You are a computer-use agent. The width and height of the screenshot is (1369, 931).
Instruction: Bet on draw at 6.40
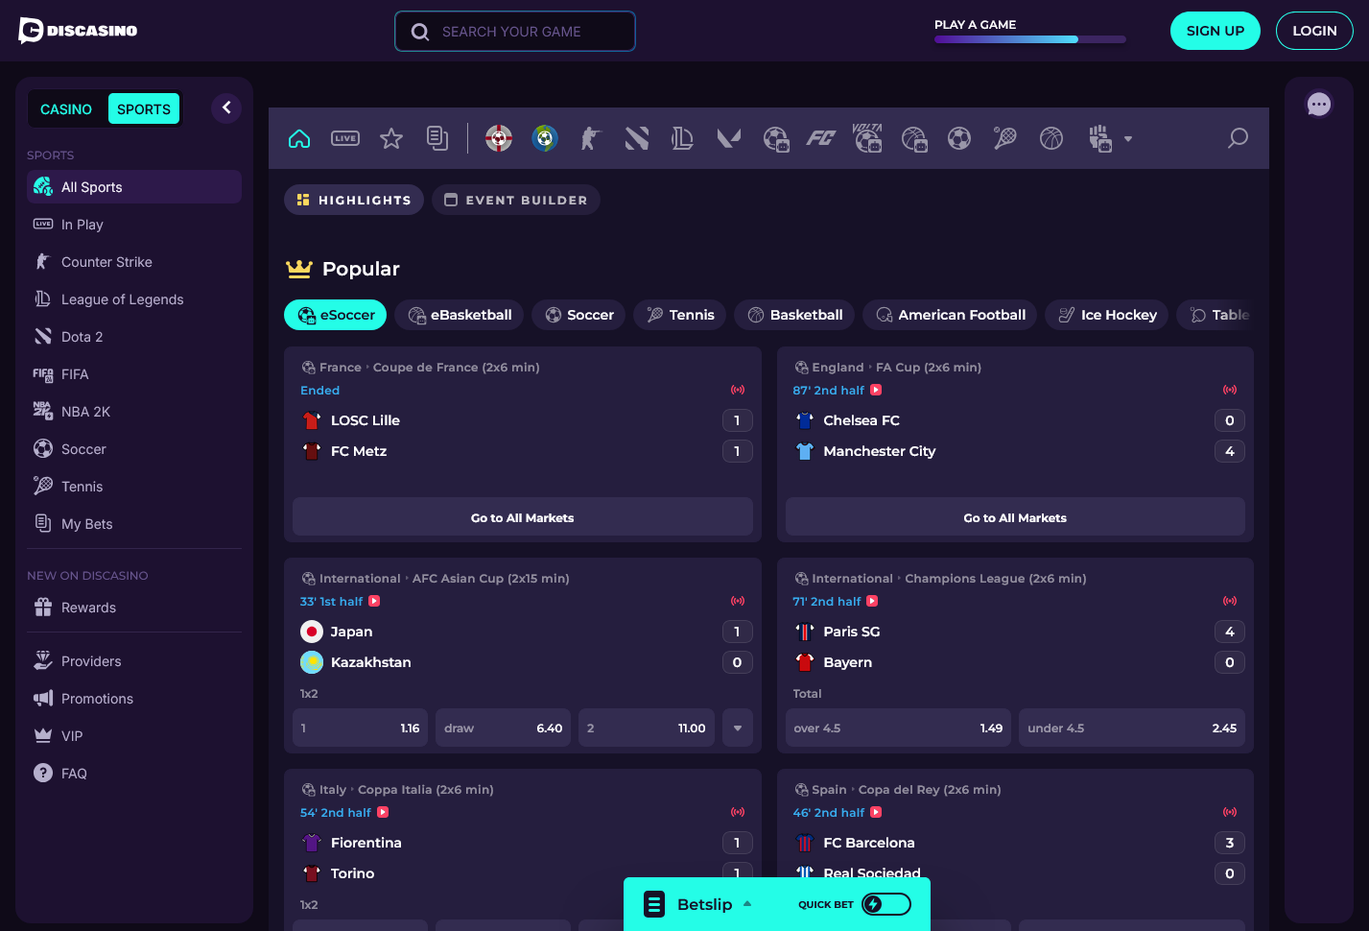click(504, 728)
